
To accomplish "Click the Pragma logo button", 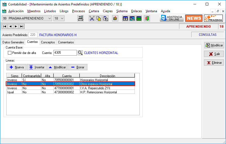I will 214,18.
